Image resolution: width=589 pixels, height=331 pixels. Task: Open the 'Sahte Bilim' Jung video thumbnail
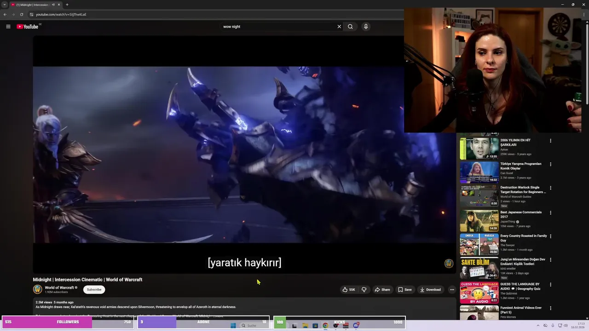coord(479,268)
